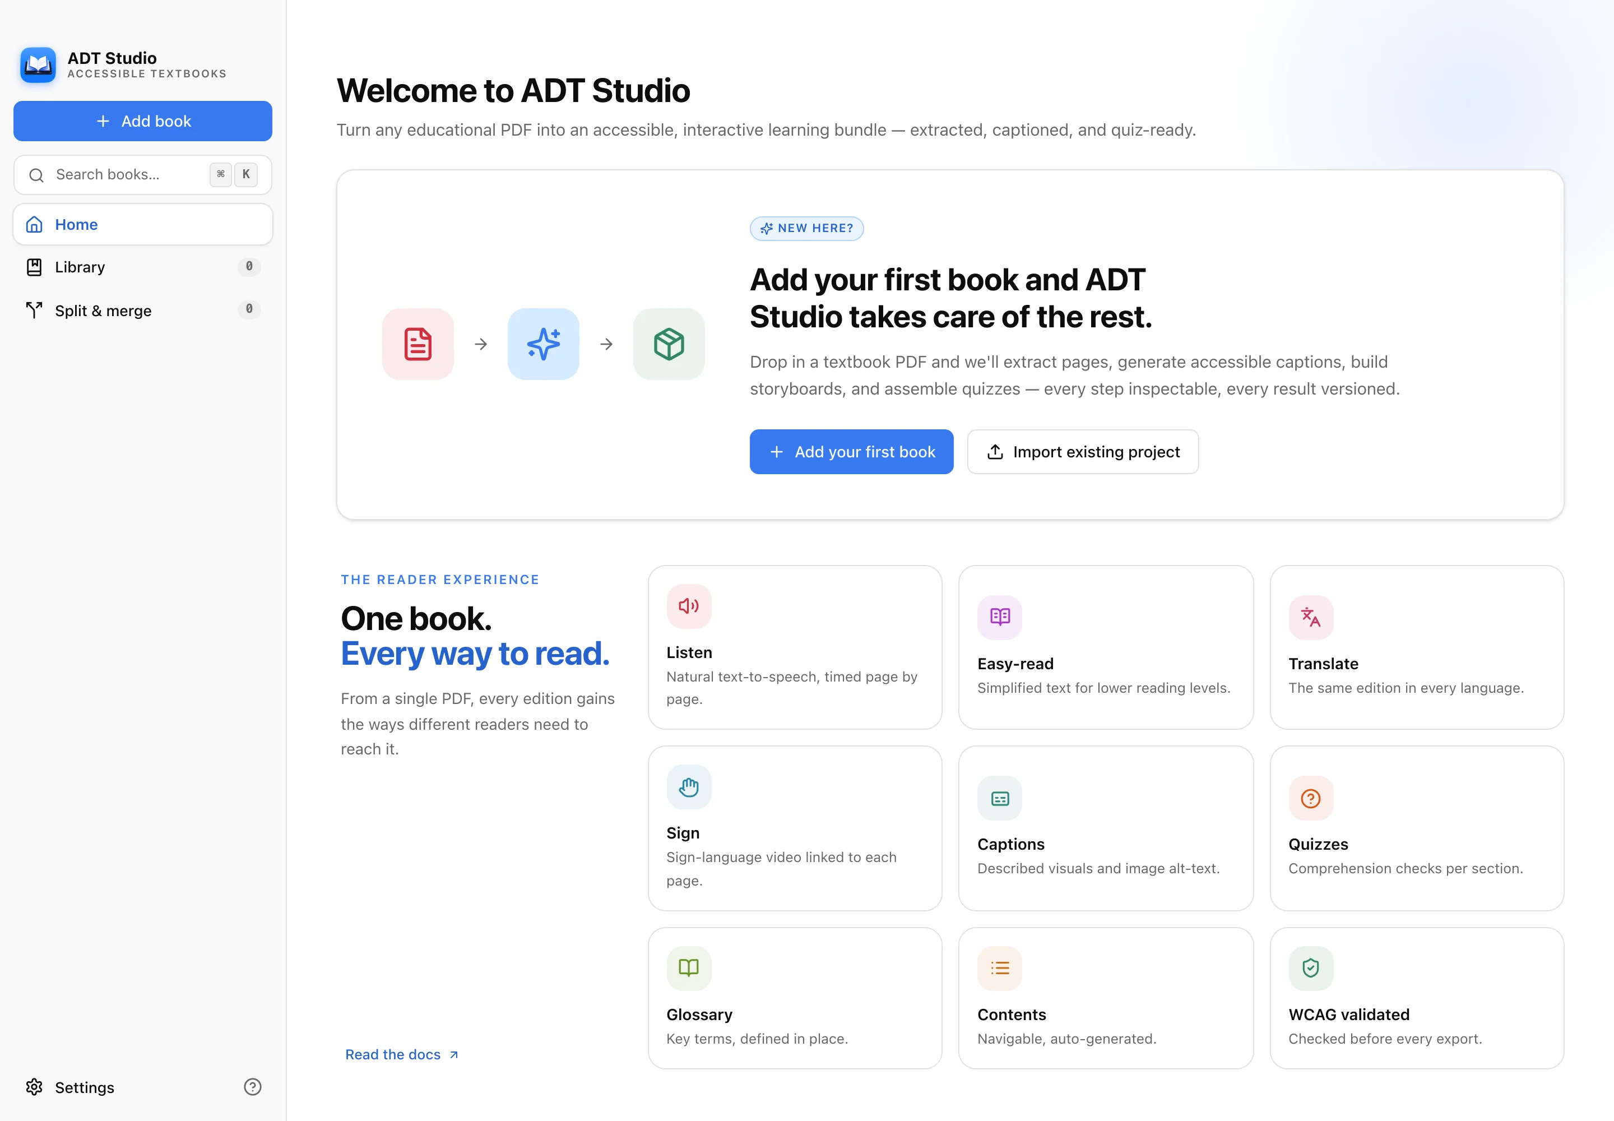Click the K shortcut key hint

coord(246,174)
